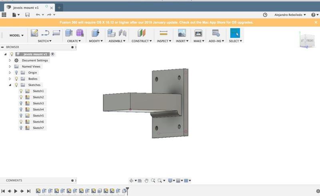Collapse the Sketches folder
This screenshot has width=320, height=196.
point(10,85)
